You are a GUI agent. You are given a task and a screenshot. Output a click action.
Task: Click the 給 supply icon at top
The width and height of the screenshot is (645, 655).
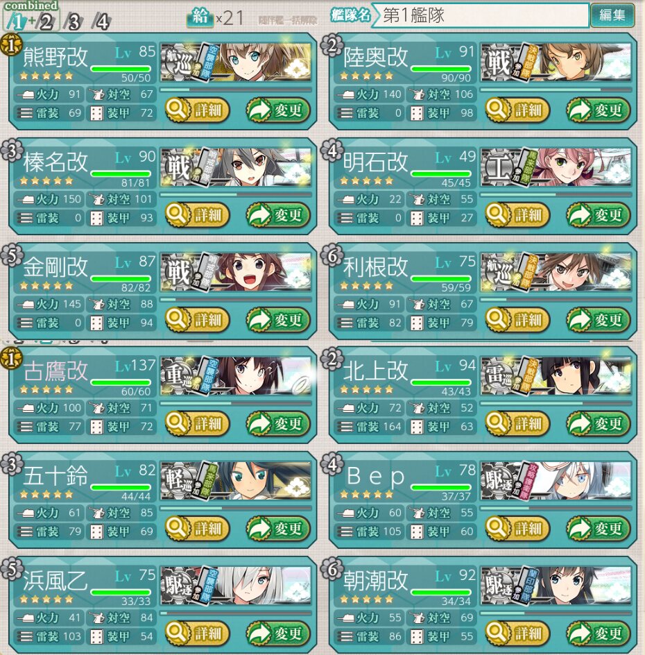(x=200, y=17)
